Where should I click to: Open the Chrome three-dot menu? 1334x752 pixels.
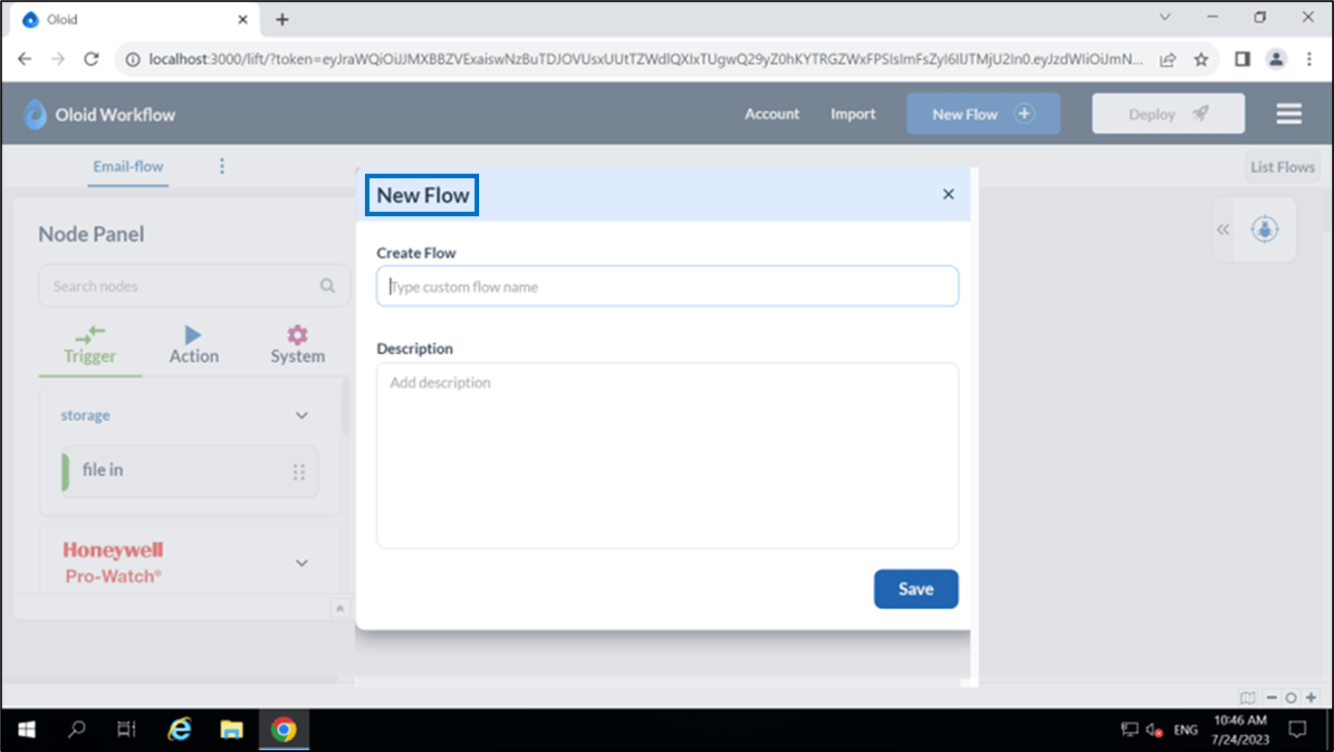click(x=1309, y=59)
